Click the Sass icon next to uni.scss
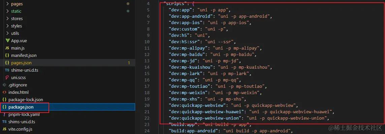This screenshot has width=385, height=134. pyautogui.click(x=7, y=78)
